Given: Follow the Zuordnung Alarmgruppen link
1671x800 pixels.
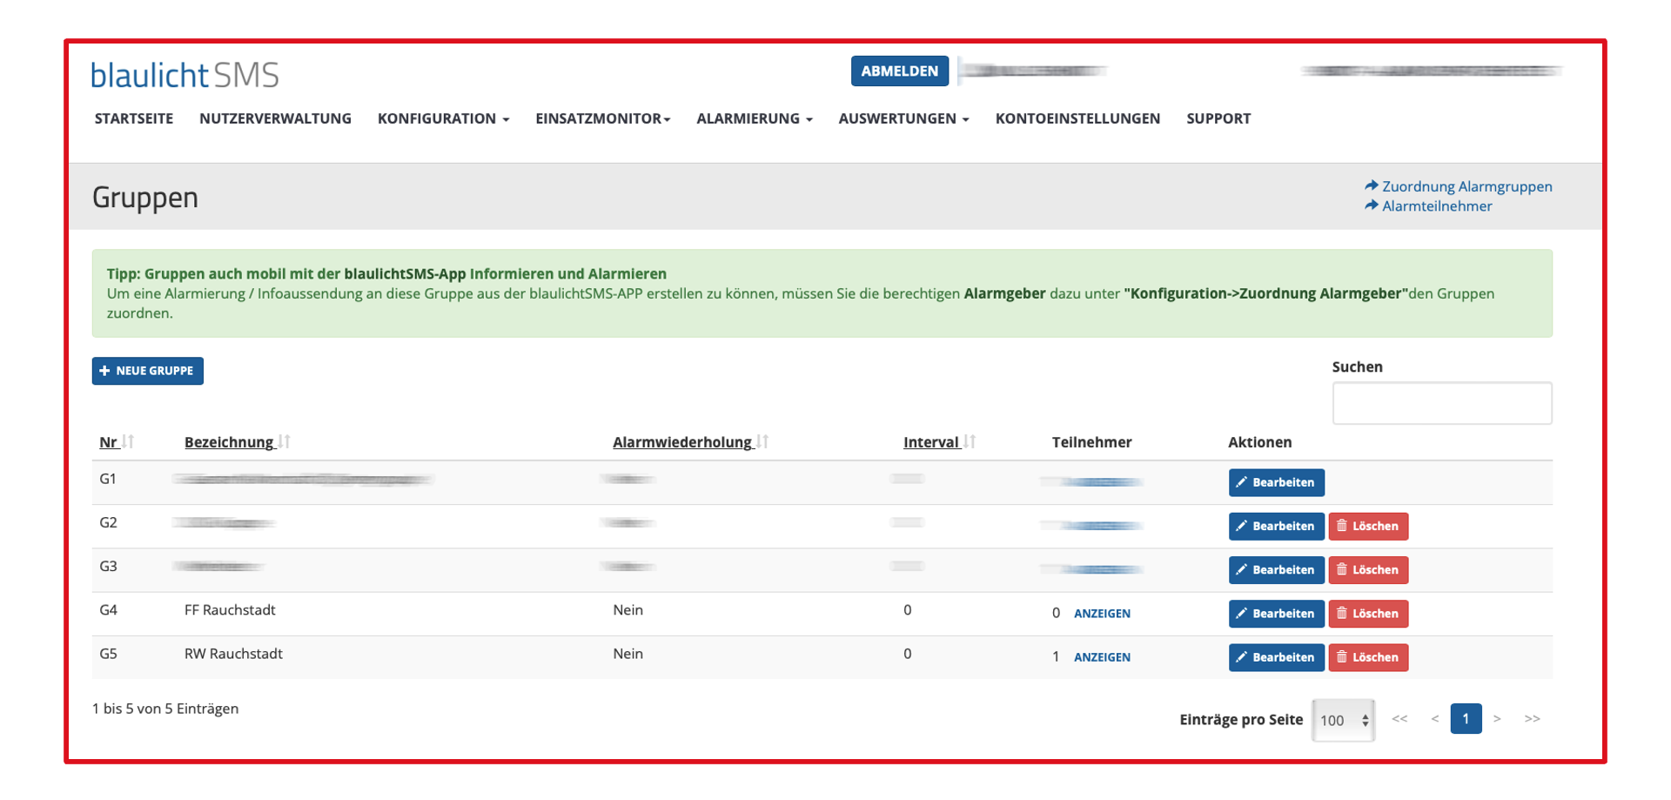Looking at the screenshot, I should pos(1466,186).
